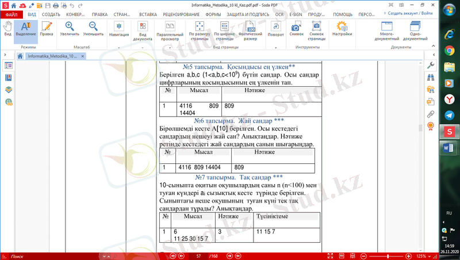Open the binoculars search panel on the right sidebar
This screenshot has width=460, height=260.
pyautogui.click(x=431, y=77)
